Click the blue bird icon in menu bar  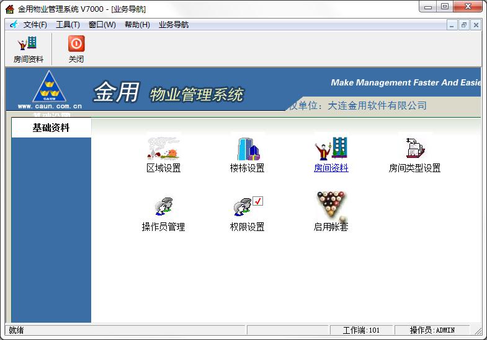(x=14, y=25)
